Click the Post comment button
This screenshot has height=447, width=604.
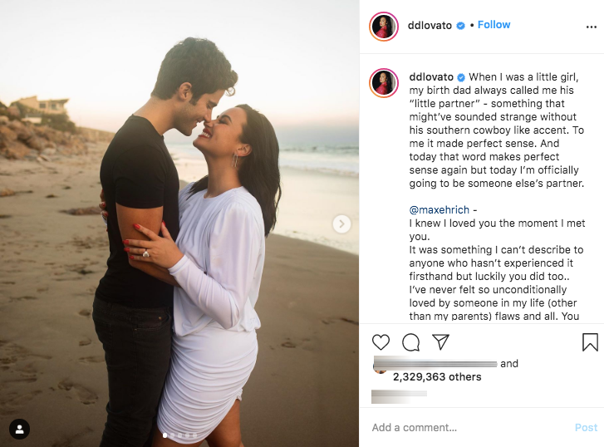(x=586, y=427)
